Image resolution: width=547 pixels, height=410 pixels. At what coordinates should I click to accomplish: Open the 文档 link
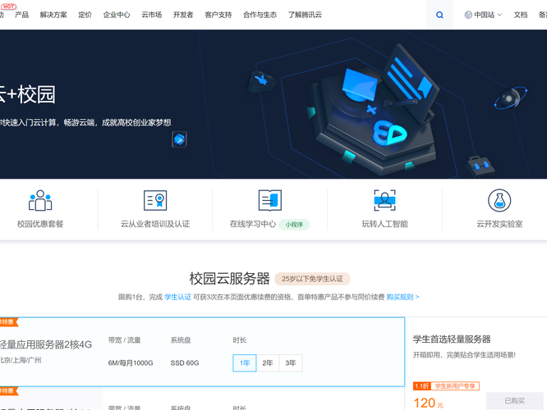click(x=521, y=15)
